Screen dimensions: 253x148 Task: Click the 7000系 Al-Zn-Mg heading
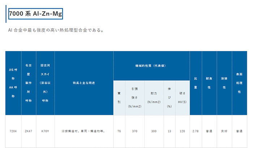(35, 14)
